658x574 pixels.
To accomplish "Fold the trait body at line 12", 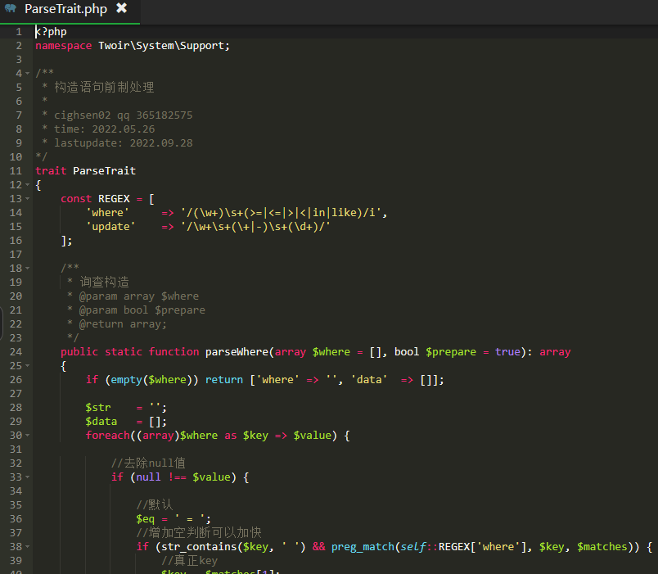I will [x=28, y=184].
